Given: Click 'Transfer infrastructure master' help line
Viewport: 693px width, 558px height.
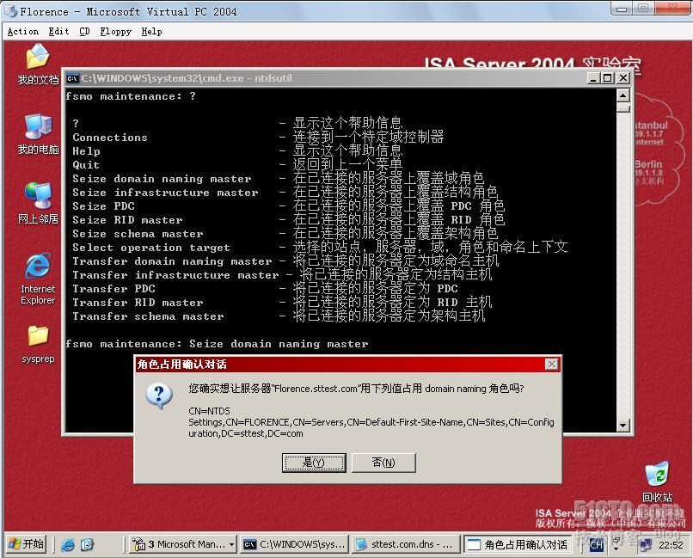Looking at the screenshot, I should [x=282, y=275].
